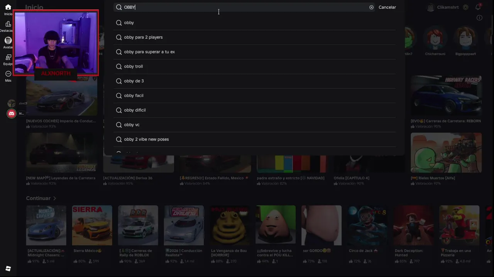
Task: Select 'obby 2 vibe new poses' suggestion
Action: [255, 140]
